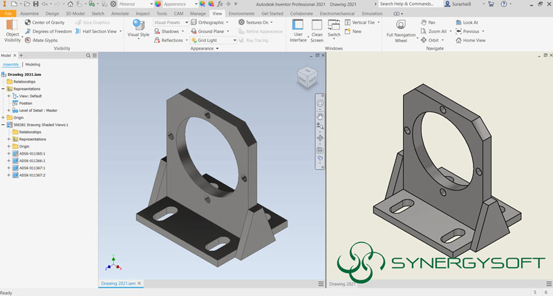Click the Look At tool
Image resolution: width=553 pixels, height=296 pixels.
pyautogui.click(x=458, y=22)
